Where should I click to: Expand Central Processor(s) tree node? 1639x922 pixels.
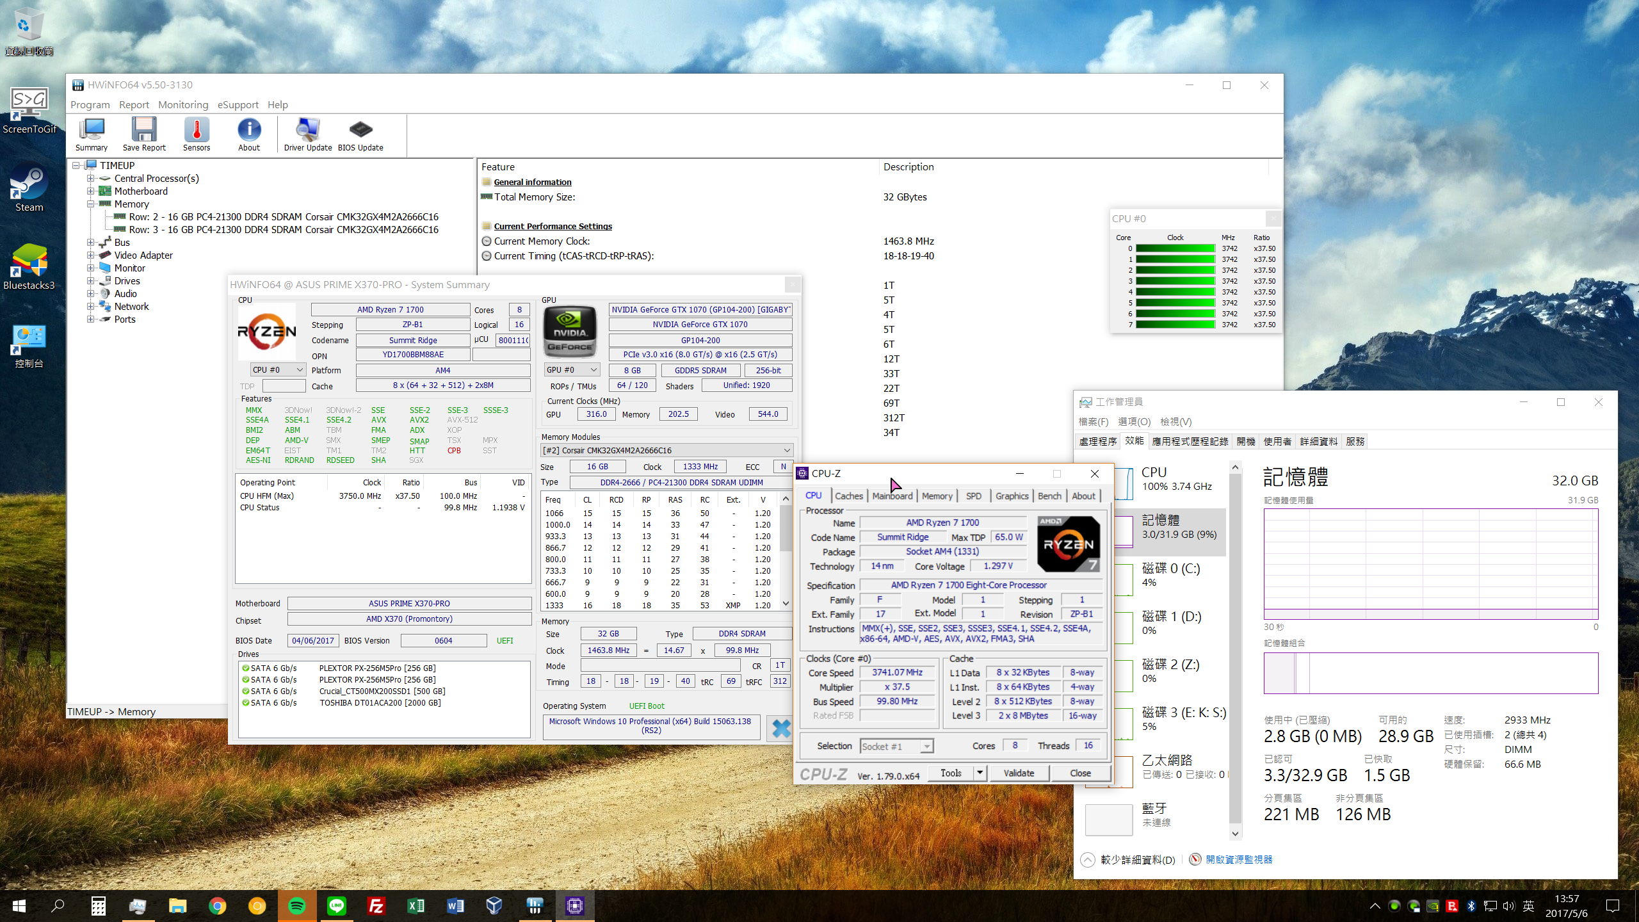point(91,179)
